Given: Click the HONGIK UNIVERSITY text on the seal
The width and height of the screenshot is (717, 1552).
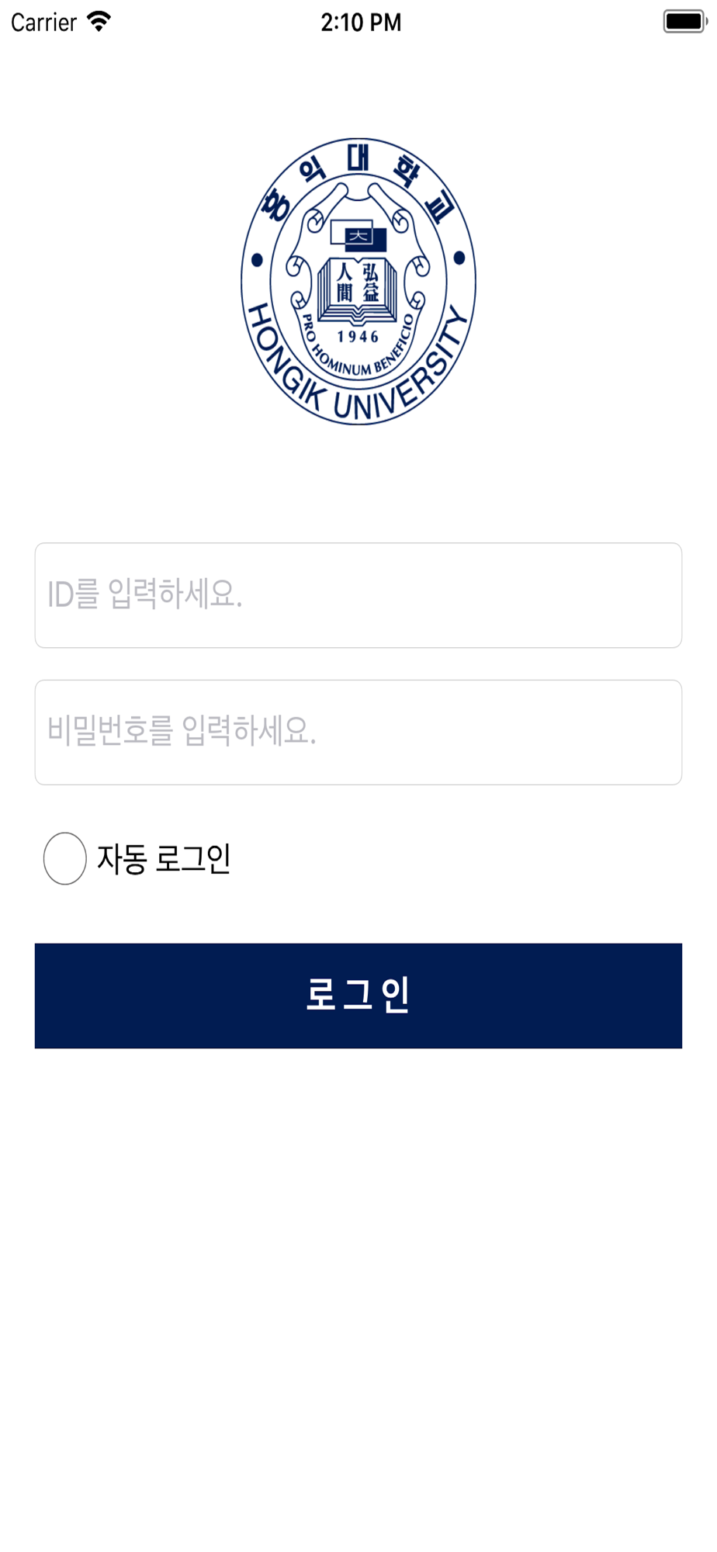Looking at the screenshot, I should (358, 380).
